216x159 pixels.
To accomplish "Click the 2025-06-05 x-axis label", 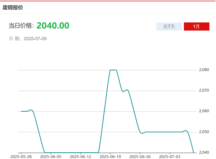I will [51, 156].
